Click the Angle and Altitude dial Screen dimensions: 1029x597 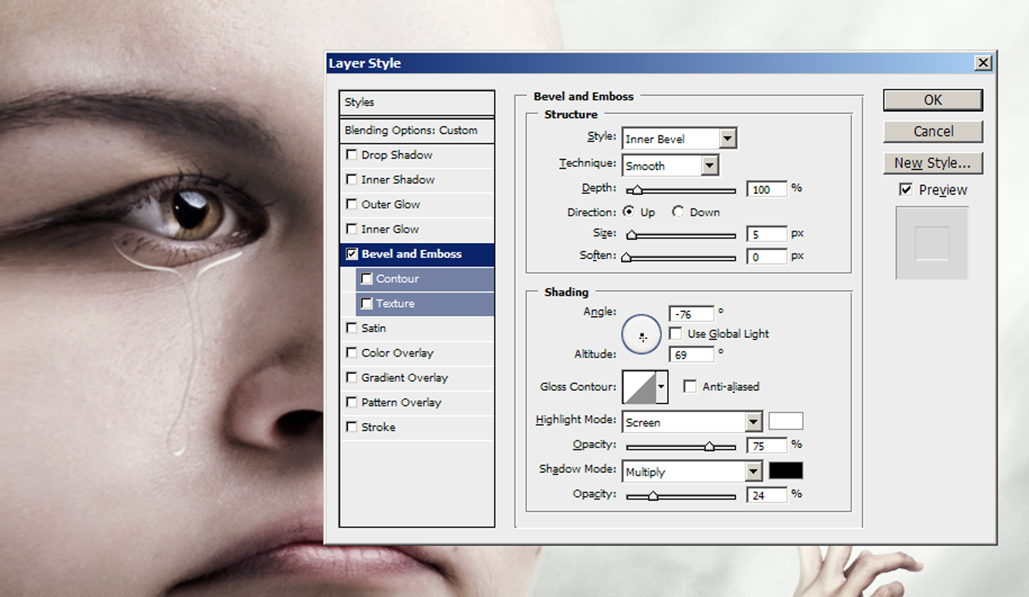641,334
